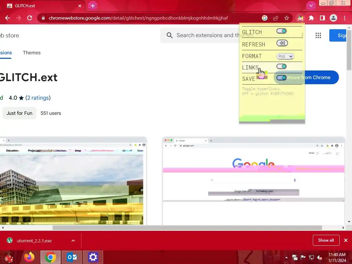
Task: Click the 551 users text
Action: tap(51, 113)
